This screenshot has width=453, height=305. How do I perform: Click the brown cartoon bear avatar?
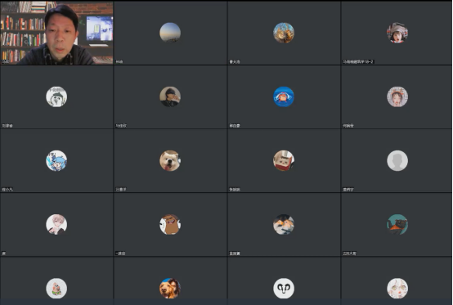tap(170, 224)
